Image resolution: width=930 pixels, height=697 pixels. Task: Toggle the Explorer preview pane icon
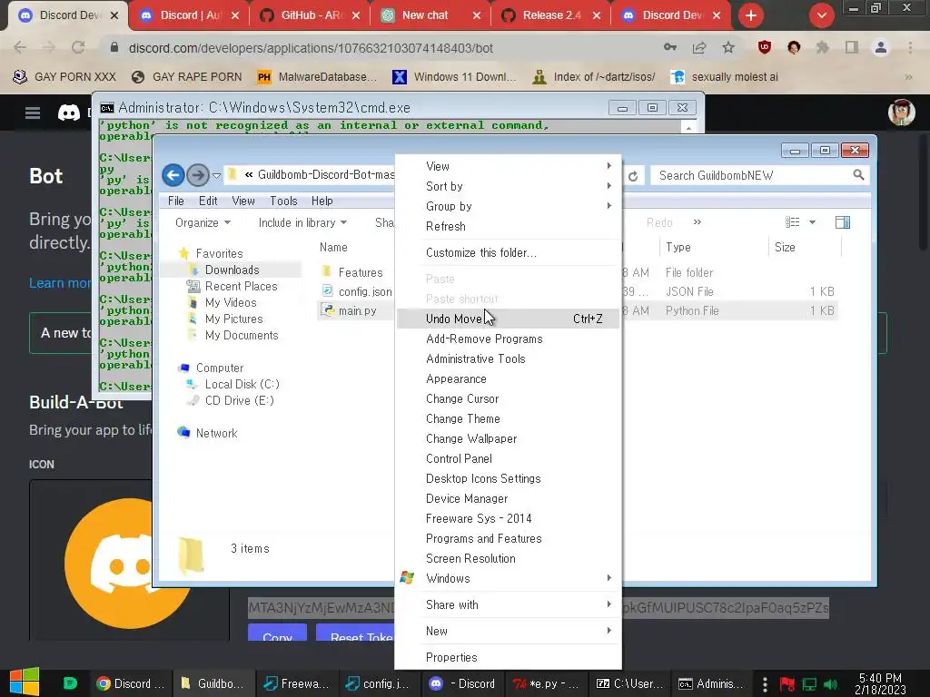point(842,222)
